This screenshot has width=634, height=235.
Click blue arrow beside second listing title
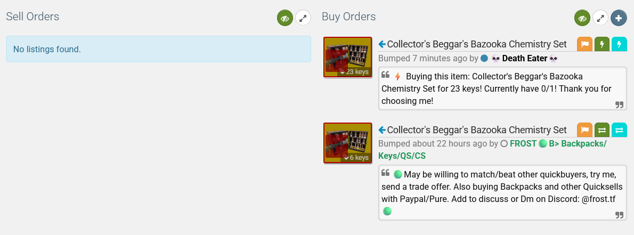tap(382, 130)
